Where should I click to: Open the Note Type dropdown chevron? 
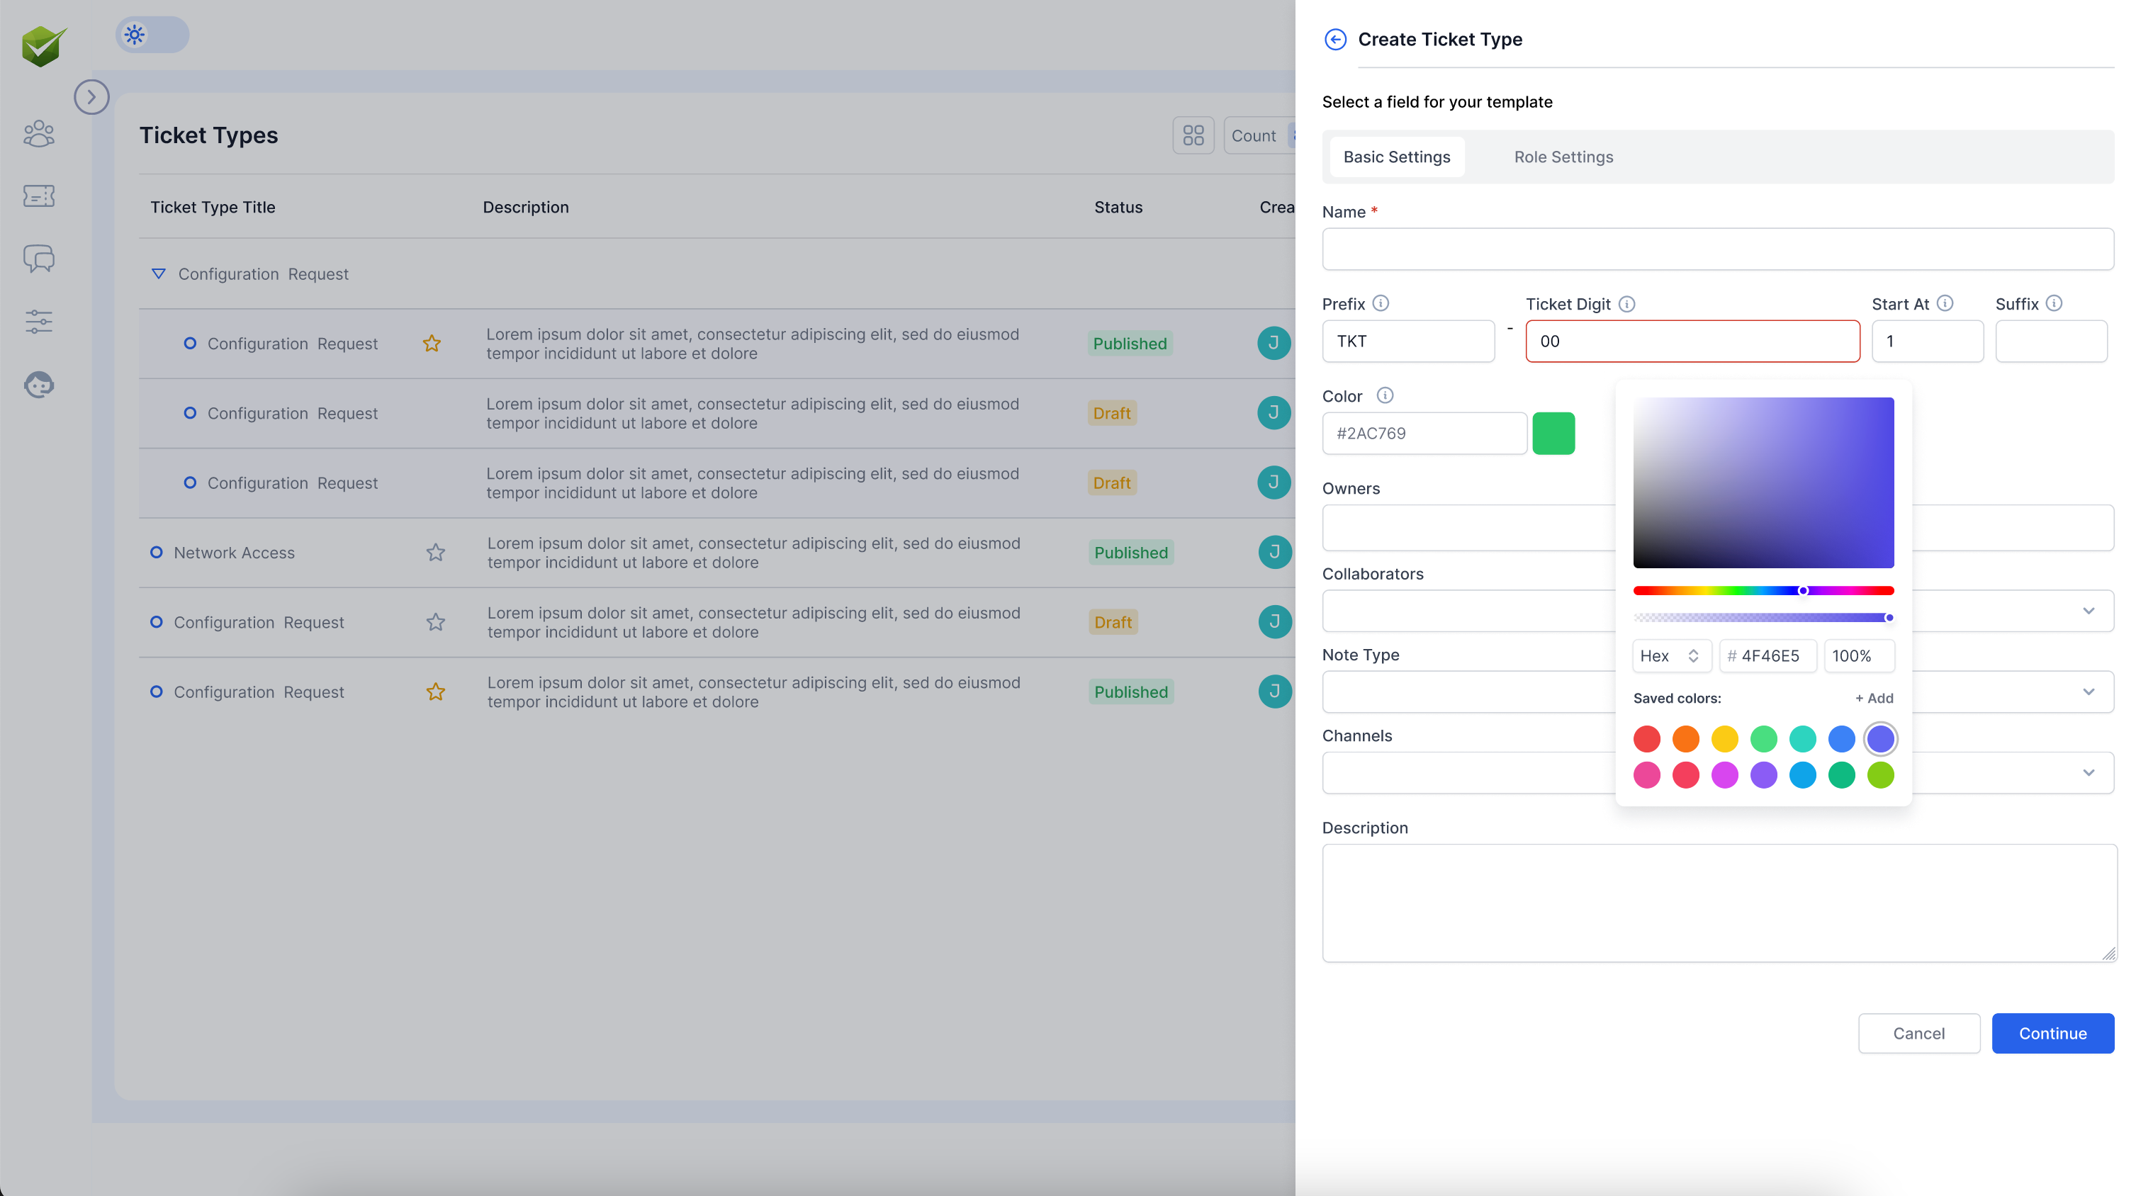pos(2089,692)
